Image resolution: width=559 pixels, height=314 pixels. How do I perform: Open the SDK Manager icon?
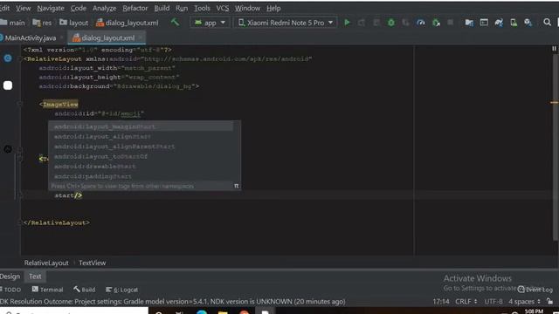(528, 23)
